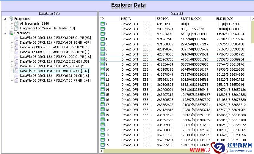Screen dimensions: 254x154
Task: Click the Data List vertical scrollbar thumb
Action: [x=253, y=32]
